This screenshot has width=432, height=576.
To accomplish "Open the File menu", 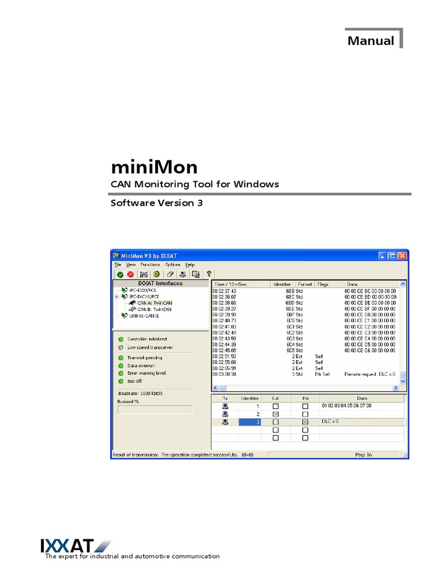I will click(x=118, y=264).
